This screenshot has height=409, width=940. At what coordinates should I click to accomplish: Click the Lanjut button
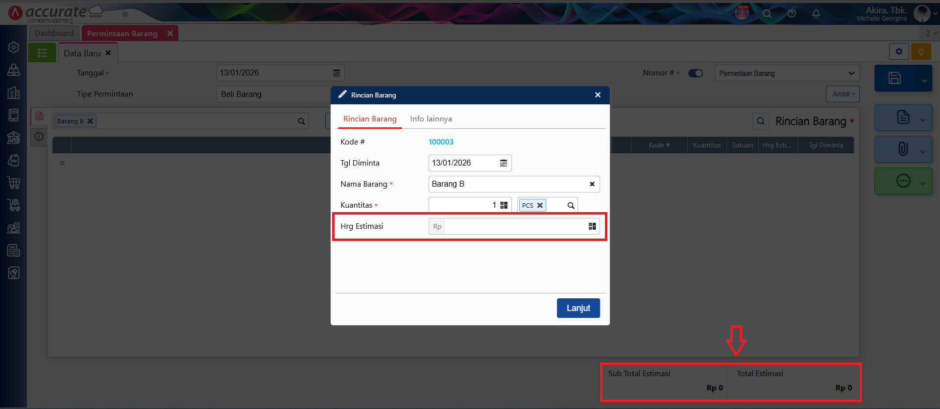tap(578, 308)
